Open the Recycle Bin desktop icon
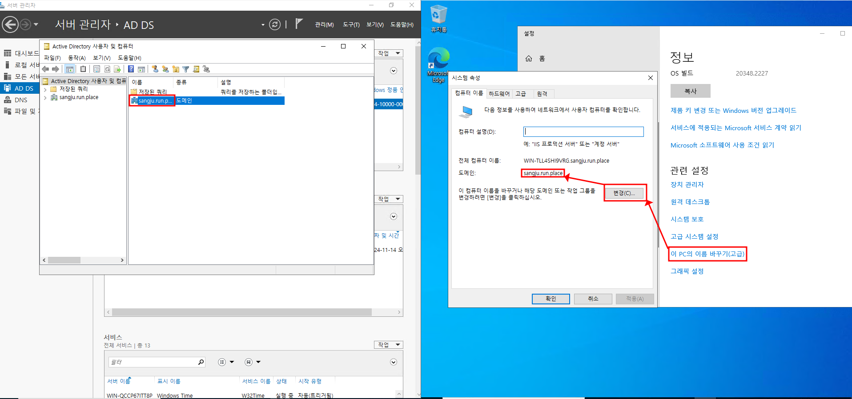This screenshot has width=852, height=399. point(438,19)
